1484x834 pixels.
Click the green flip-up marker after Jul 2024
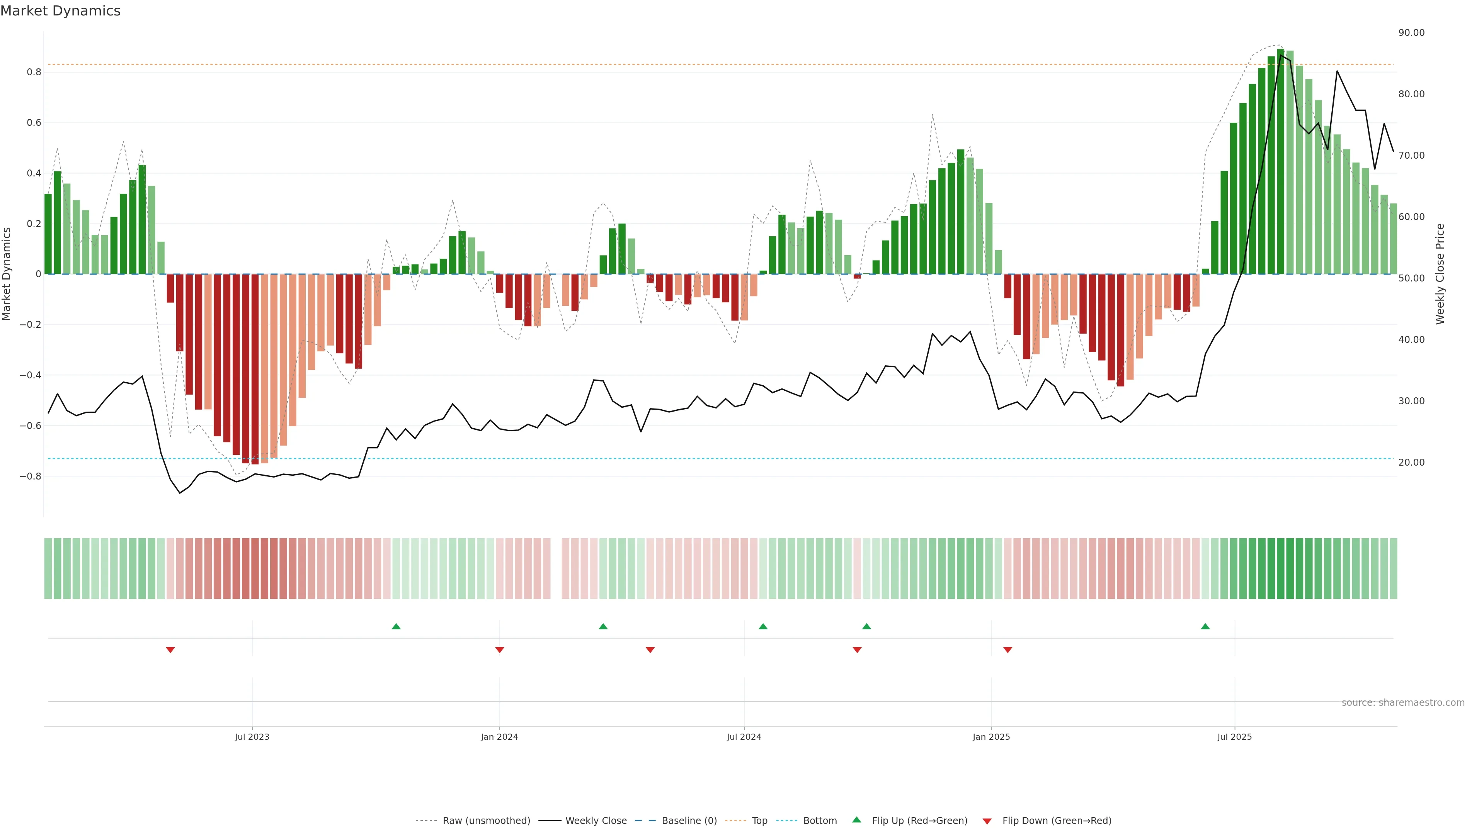(763, 626)
